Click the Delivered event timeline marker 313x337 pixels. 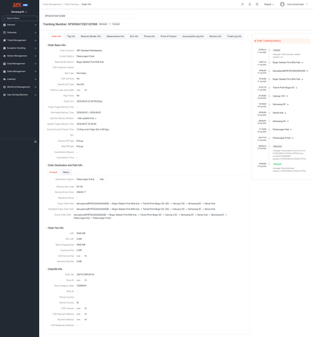pyautogui.click(x=269, y=164)
